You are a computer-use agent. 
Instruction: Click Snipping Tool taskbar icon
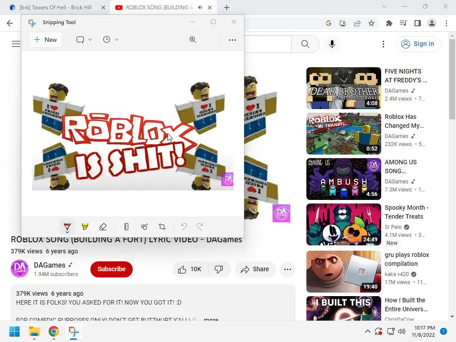click(73, 331)
